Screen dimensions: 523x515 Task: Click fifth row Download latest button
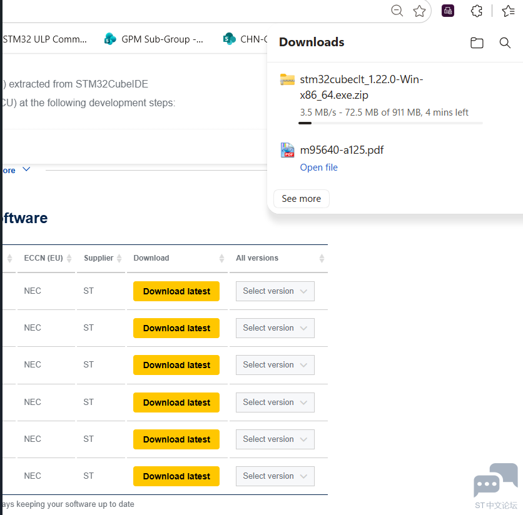pos(176,439)
